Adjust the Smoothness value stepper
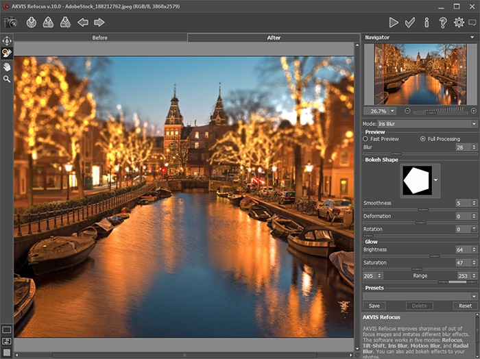This screenshot has height=359, width=480. point(474,203)
